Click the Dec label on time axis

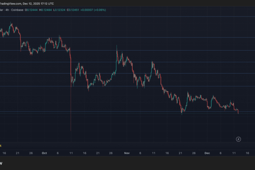pos(207,153)
